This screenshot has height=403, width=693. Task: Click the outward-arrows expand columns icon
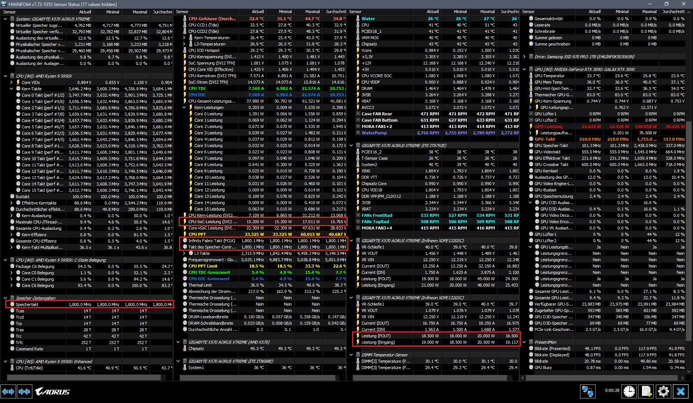point(8,391)
